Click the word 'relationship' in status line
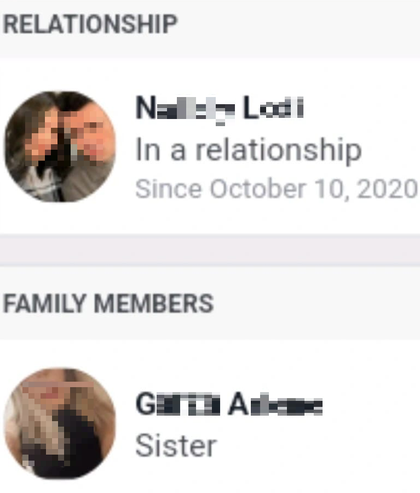The image size is (420, 493). click(278, 151)
